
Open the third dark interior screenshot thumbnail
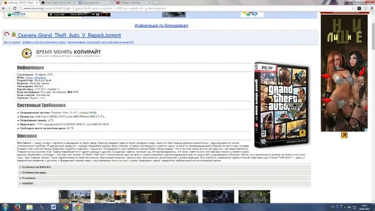click(146, 197)
